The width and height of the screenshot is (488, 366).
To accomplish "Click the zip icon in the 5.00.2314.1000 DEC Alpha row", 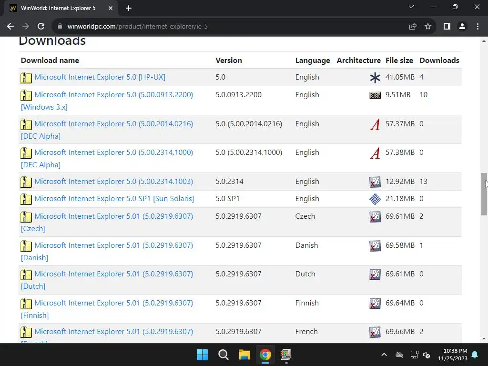I will point(26,153).
